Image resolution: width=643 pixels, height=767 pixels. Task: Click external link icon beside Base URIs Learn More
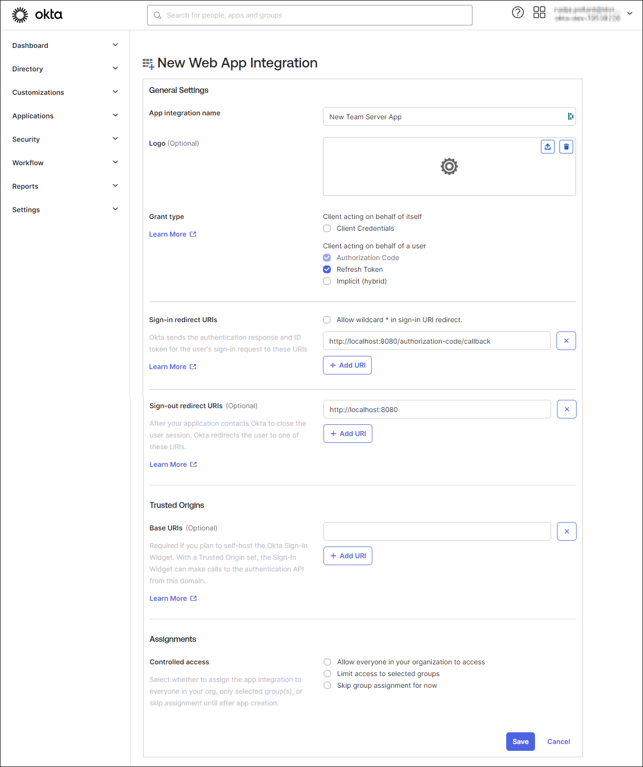pyautogui.click(x=193, y=598)
